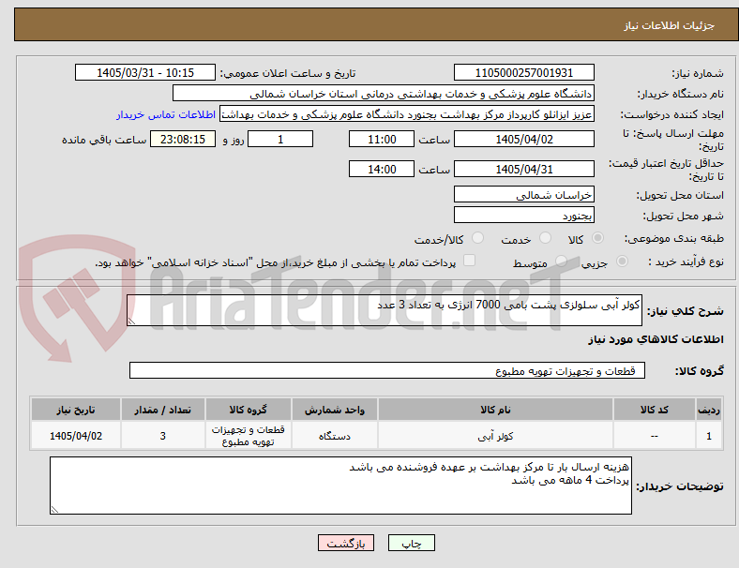The image size is (739, 568).
Task: Click the delivery city field بجنورد
Action: (523, 215)
